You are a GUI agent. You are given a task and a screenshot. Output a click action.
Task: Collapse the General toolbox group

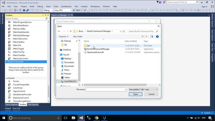7,78
